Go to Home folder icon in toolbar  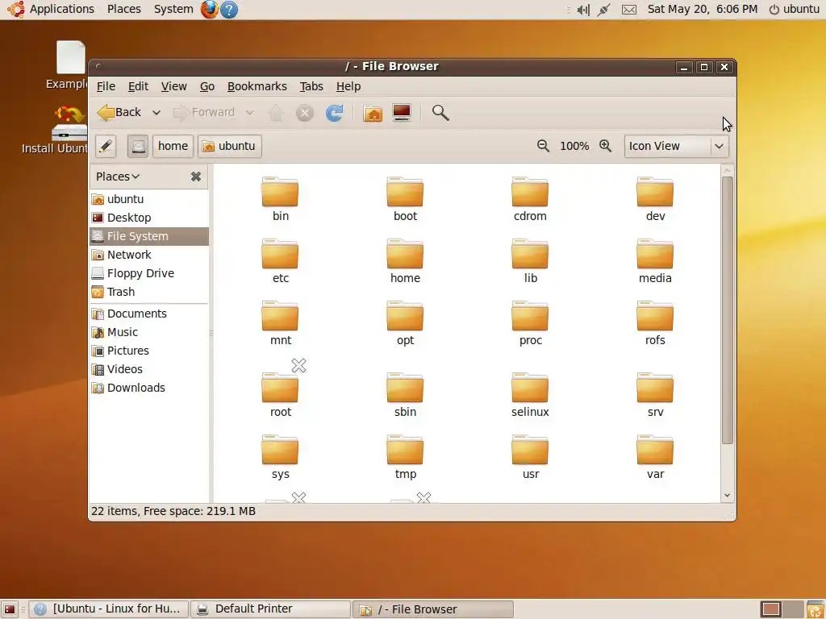[373, 113]
